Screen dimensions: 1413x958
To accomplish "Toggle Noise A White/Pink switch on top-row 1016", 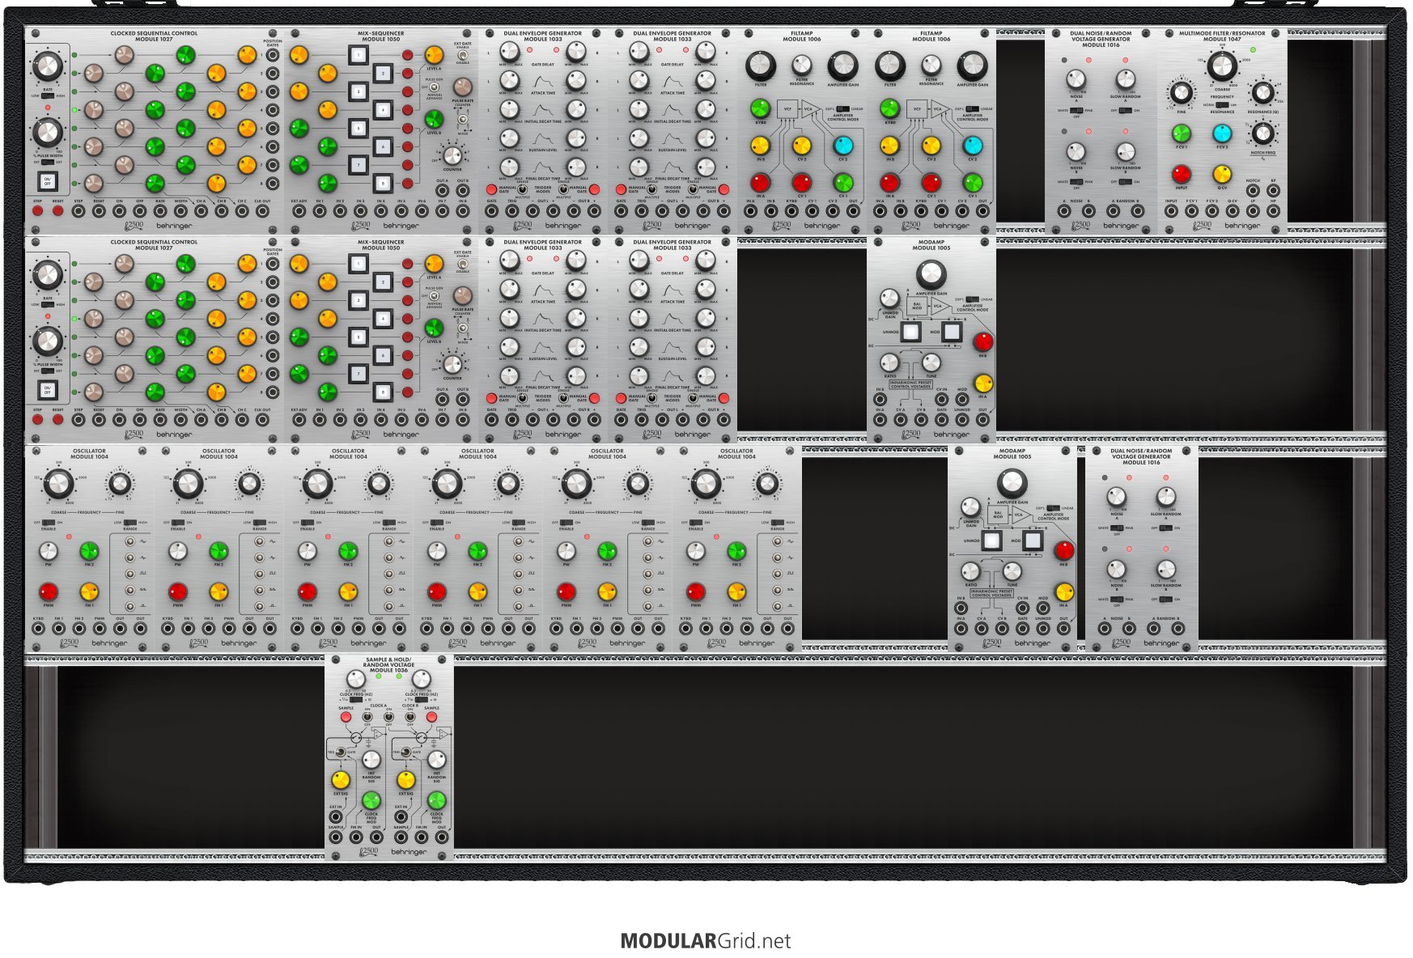I will coord(1076,111).
